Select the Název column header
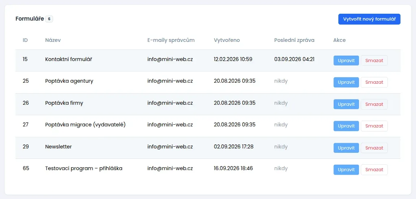416x199 pixels. [53, 40]
